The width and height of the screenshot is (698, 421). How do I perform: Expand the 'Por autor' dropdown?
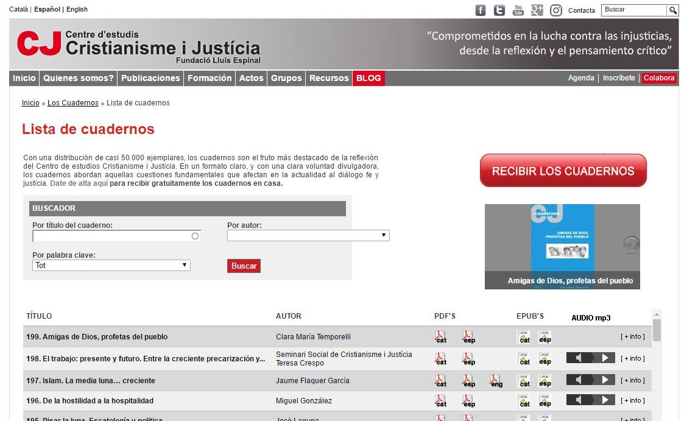308,235
